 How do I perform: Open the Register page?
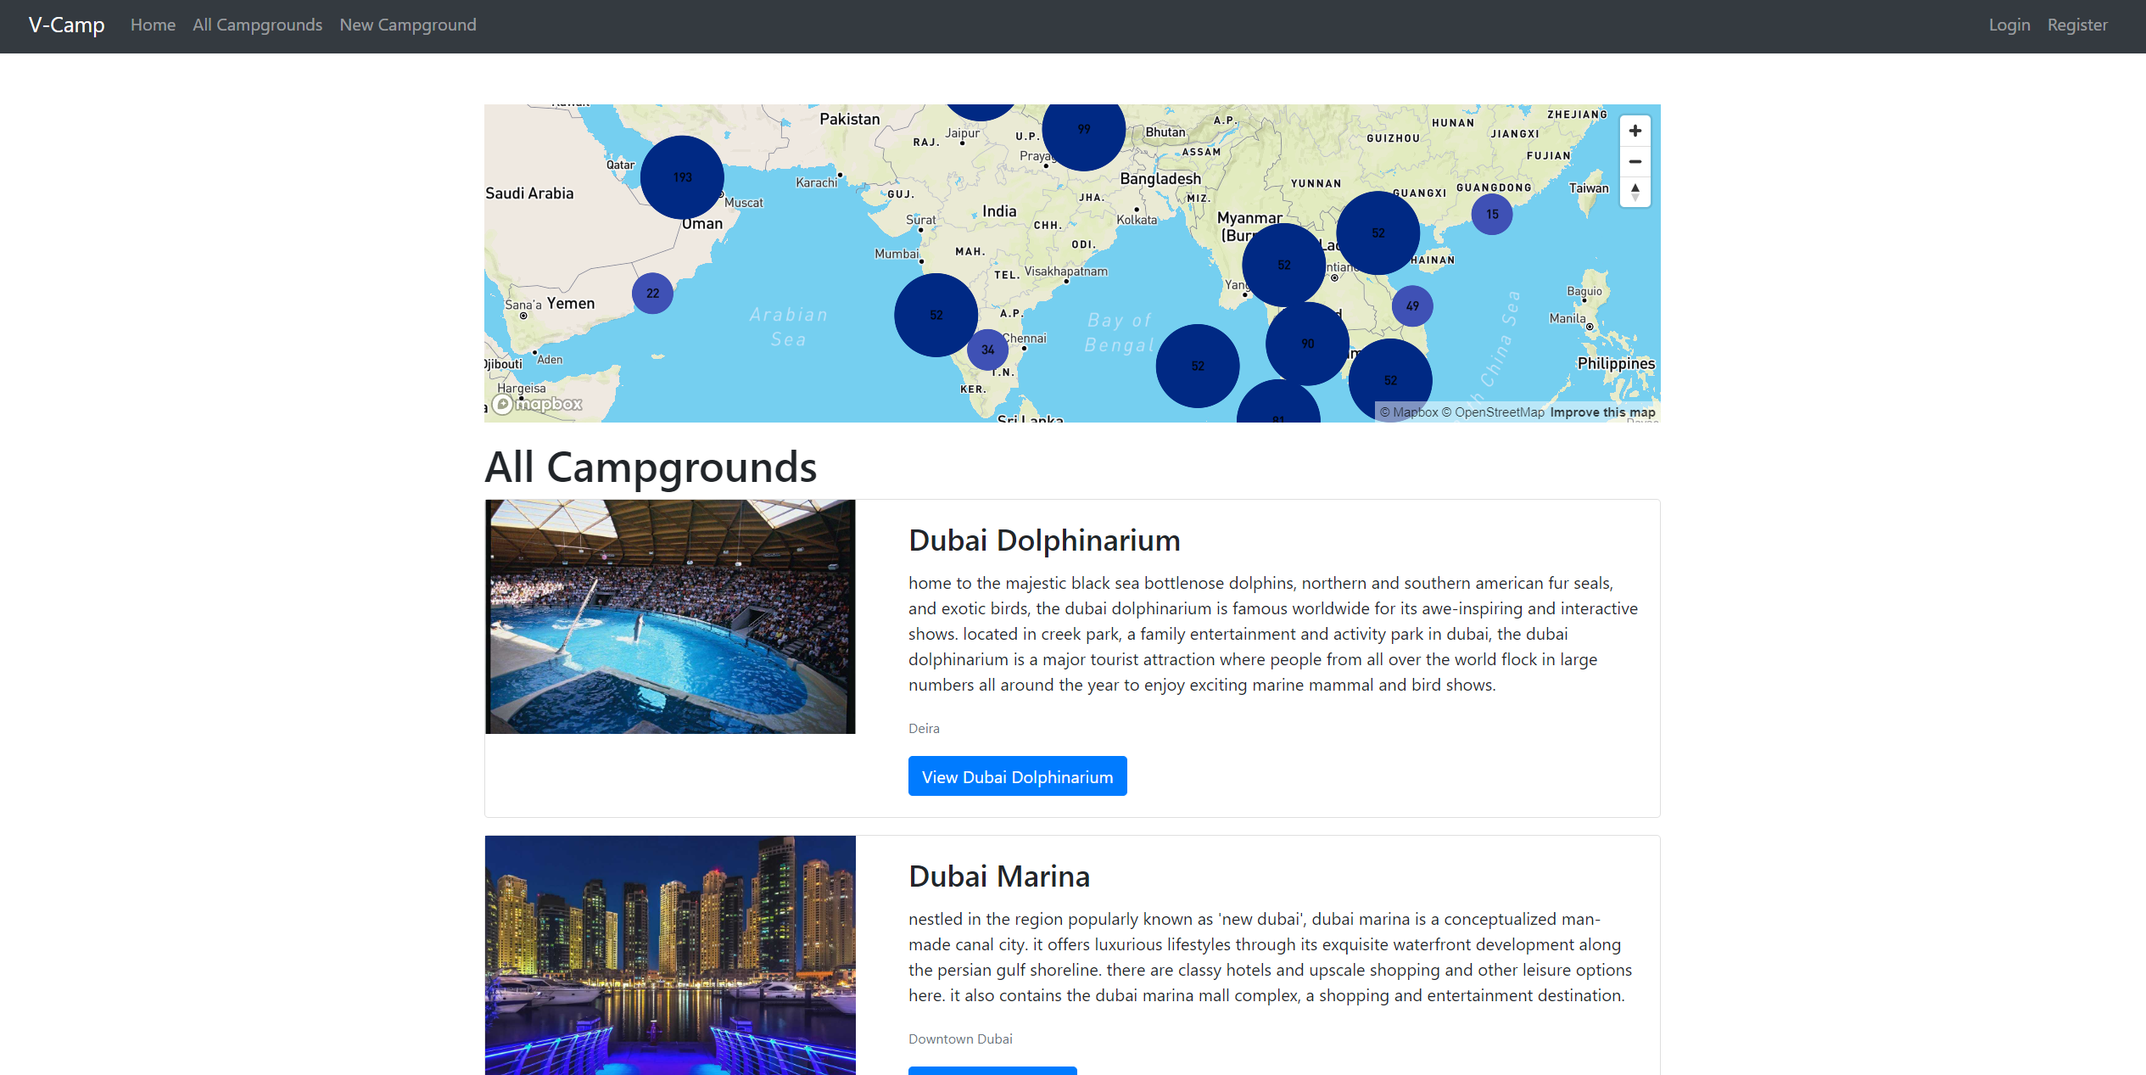tap(2076, 25)
